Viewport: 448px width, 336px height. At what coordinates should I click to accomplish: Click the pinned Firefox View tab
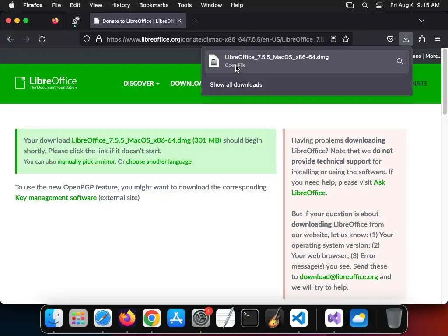pos(55,21)
